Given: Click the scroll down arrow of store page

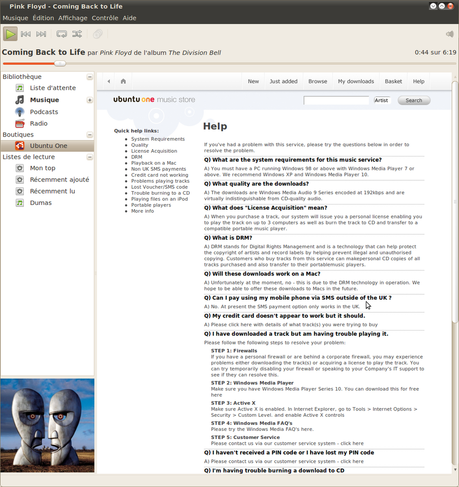Looking at the screenshot, I should coord(455,470).
